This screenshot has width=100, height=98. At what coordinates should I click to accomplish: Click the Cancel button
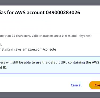[76, 85]
